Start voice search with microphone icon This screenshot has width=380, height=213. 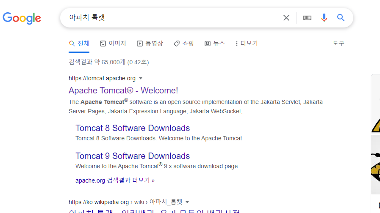(x=324, y=18)
